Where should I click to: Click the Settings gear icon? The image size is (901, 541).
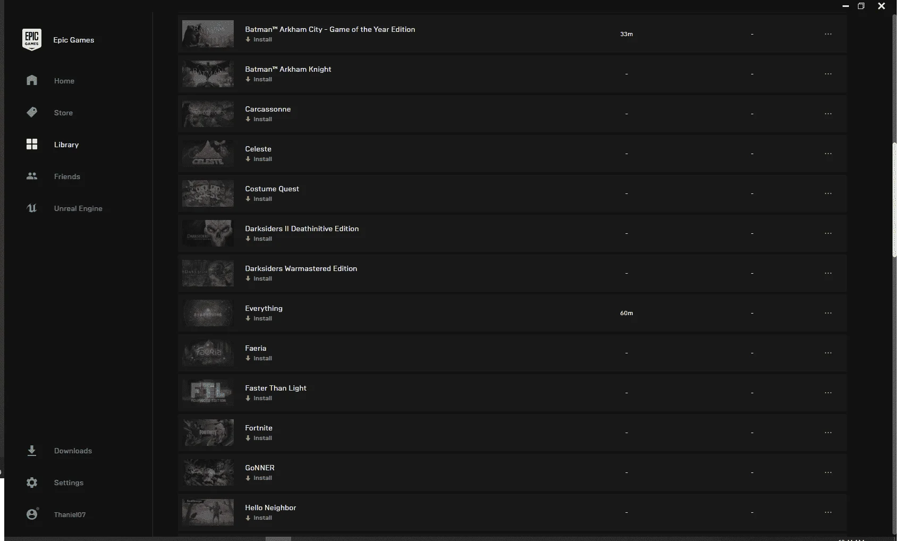point(32,483)
